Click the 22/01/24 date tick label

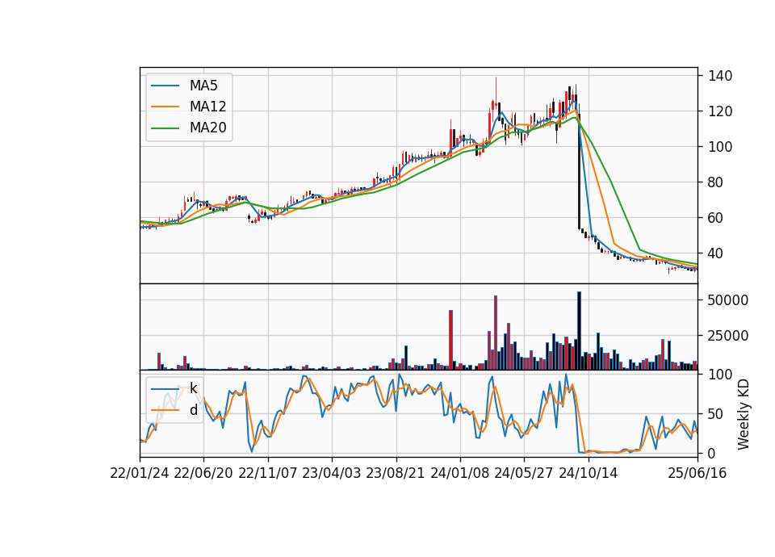point(140,473)
